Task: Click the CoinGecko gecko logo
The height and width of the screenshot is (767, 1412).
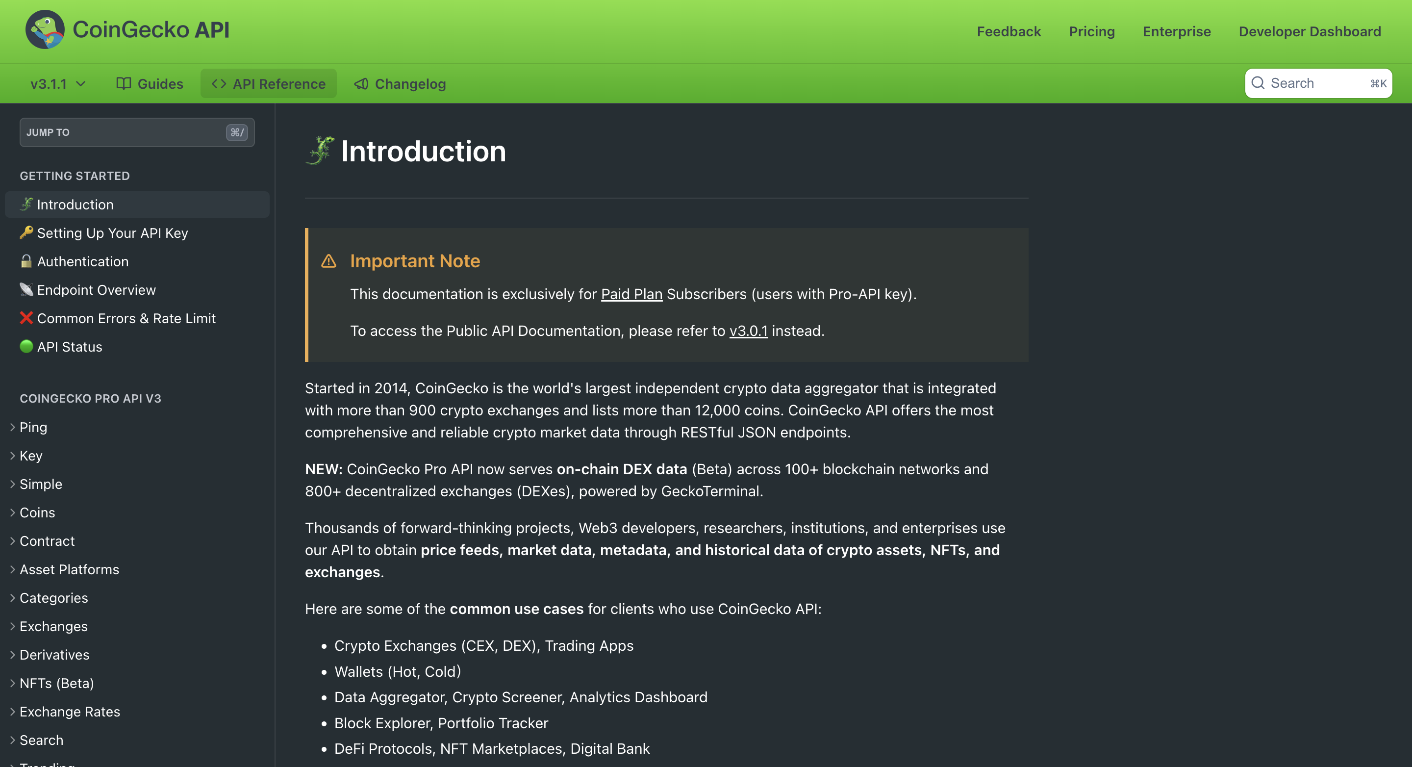Action: click(x=45, y=29)
